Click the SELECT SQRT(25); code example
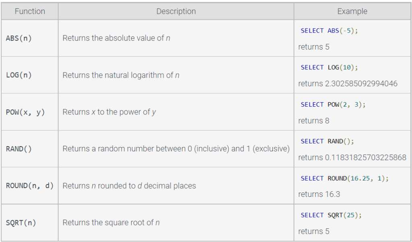The image size is (412, 242). coord(331,215)
